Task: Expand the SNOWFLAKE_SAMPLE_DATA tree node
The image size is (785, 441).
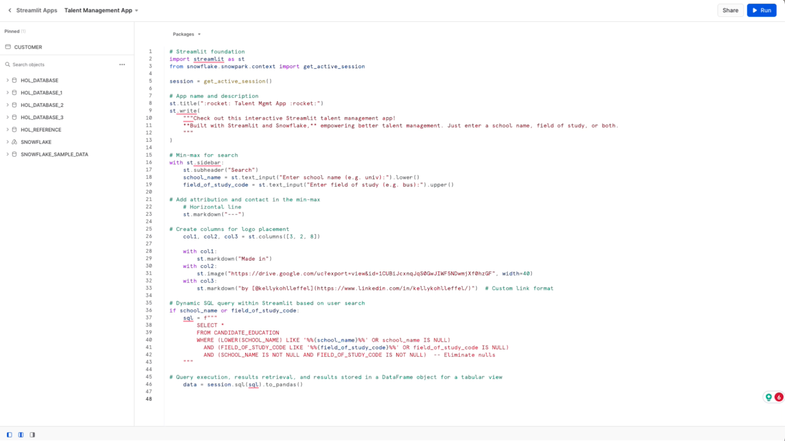Action: 7,154
